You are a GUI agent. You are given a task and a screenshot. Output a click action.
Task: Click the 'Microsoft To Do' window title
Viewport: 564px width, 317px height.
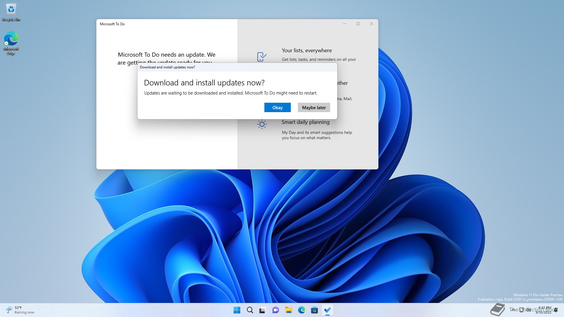pyautogui.click(x=112, y=24)
